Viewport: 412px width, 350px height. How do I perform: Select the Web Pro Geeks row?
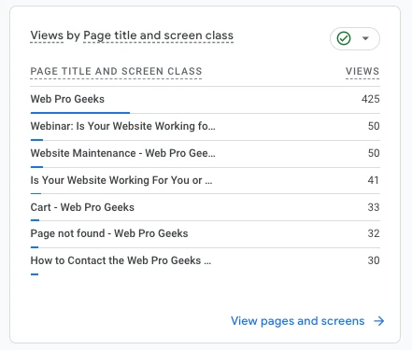point(205,100)
